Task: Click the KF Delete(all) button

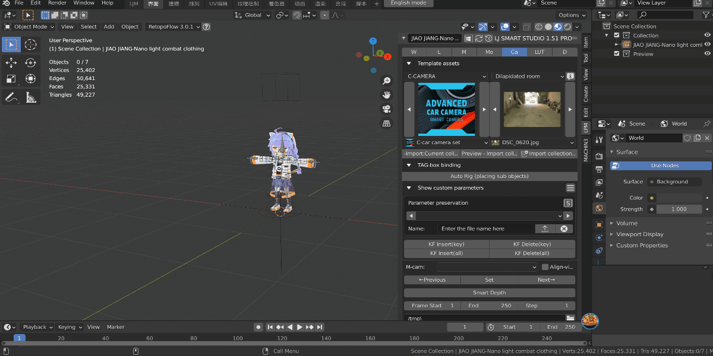Action: point(532,253)
